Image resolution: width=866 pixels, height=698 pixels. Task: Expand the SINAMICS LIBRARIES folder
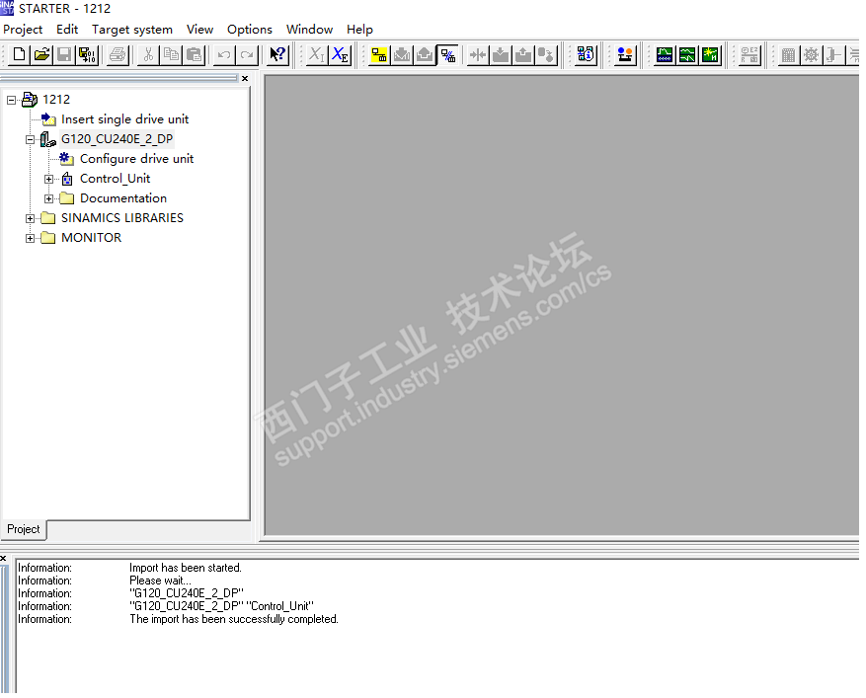(x=31, y=218)
